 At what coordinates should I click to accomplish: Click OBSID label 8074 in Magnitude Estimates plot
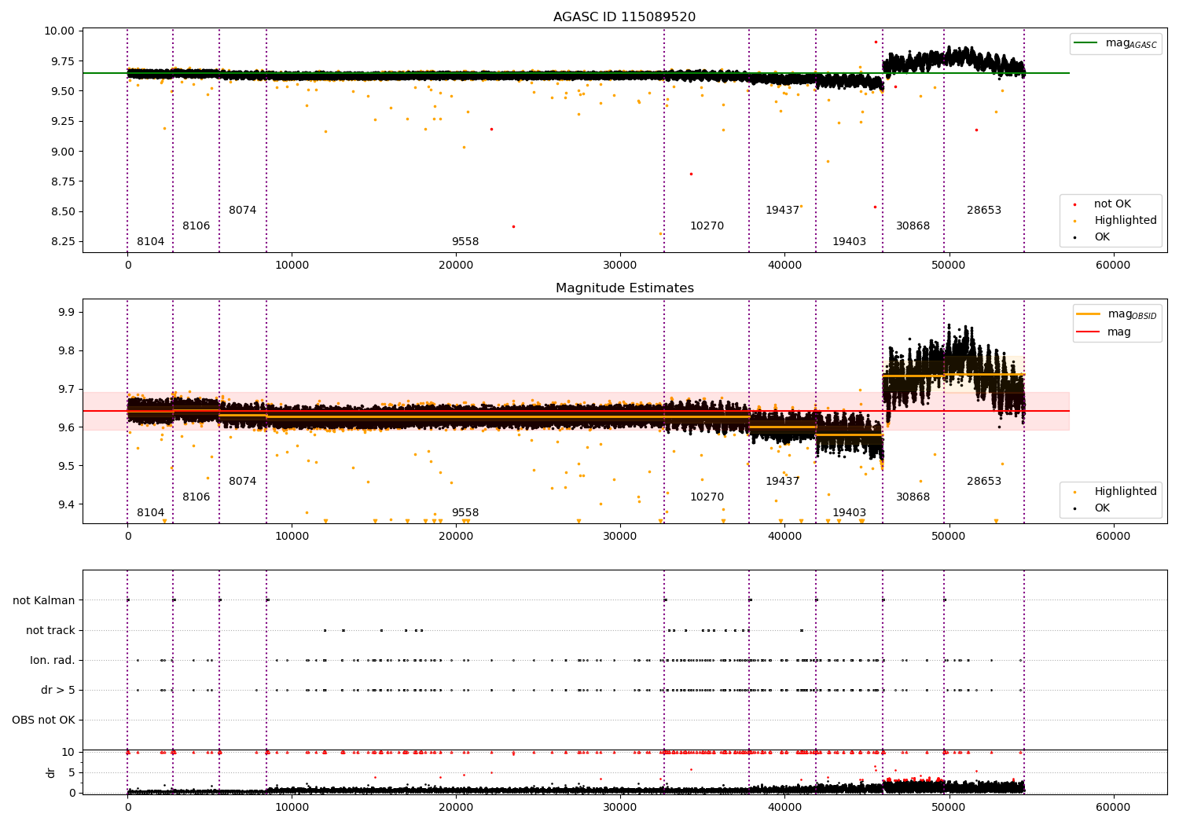(x=243, y=482)
